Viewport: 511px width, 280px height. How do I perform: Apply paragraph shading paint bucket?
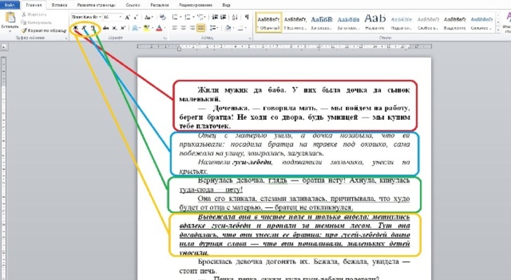tap(227, 29)
